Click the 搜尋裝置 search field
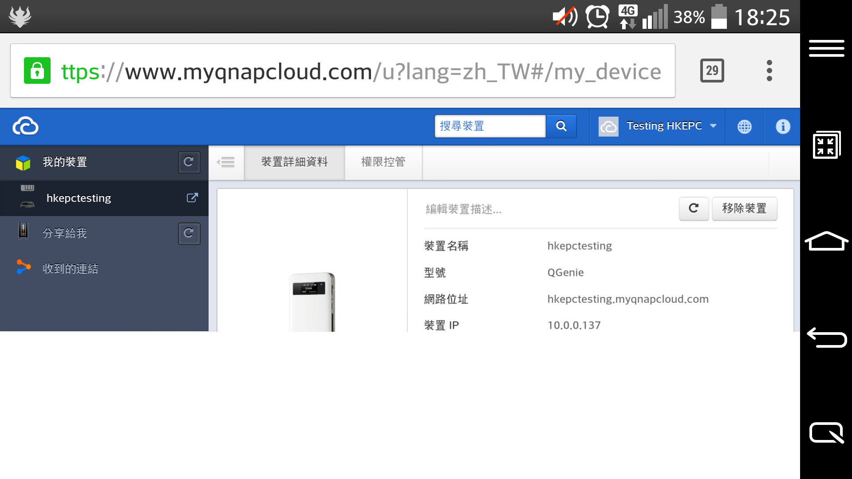 [x=490, y=126]
